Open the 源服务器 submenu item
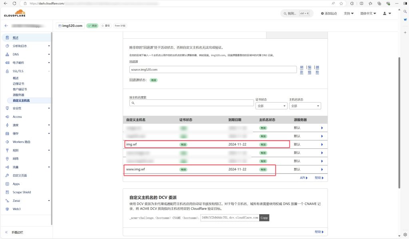Screen dimensions: 409x239 18,95
